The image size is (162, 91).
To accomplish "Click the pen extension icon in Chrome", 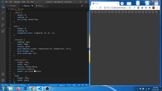I will (x=134, y=8).
